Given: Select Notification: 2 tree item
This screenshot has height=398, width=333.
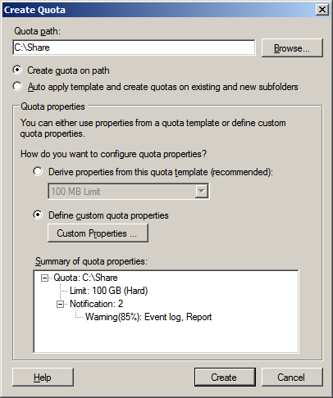Looking at the screenshot, I should click(97, 304).
